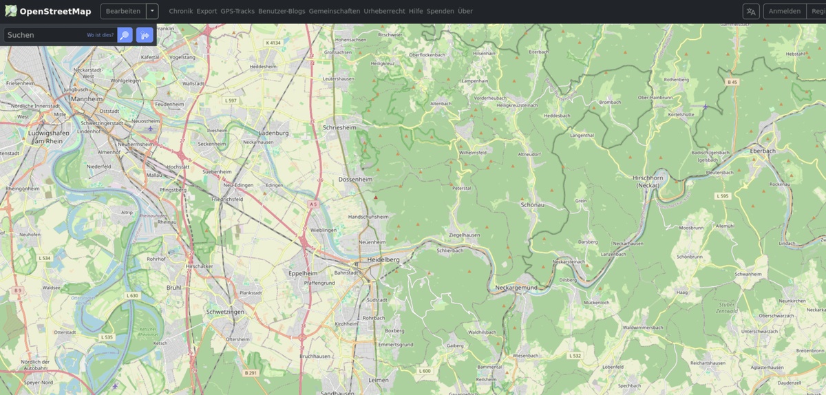Open the Chronik menu item
The width and height of the screenshot is (826, 395).
pyautogui.click(x=181, y=12)
